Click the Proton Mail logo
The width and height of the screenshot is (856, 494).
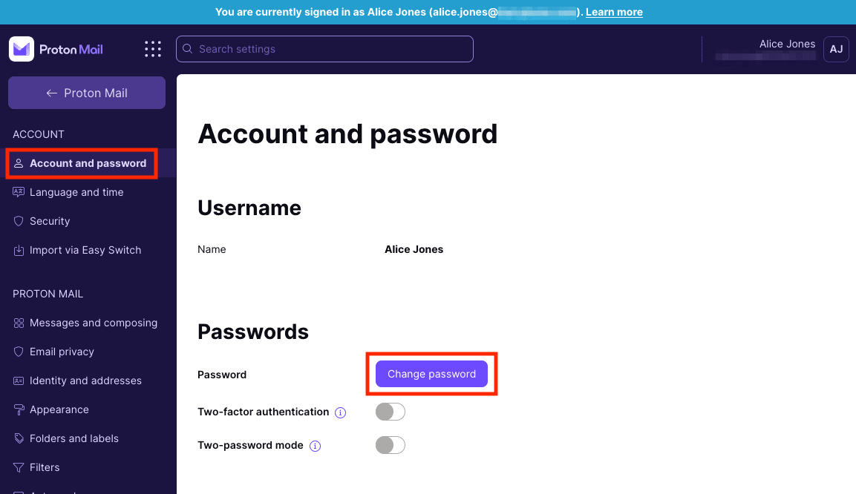coord(56,49)
